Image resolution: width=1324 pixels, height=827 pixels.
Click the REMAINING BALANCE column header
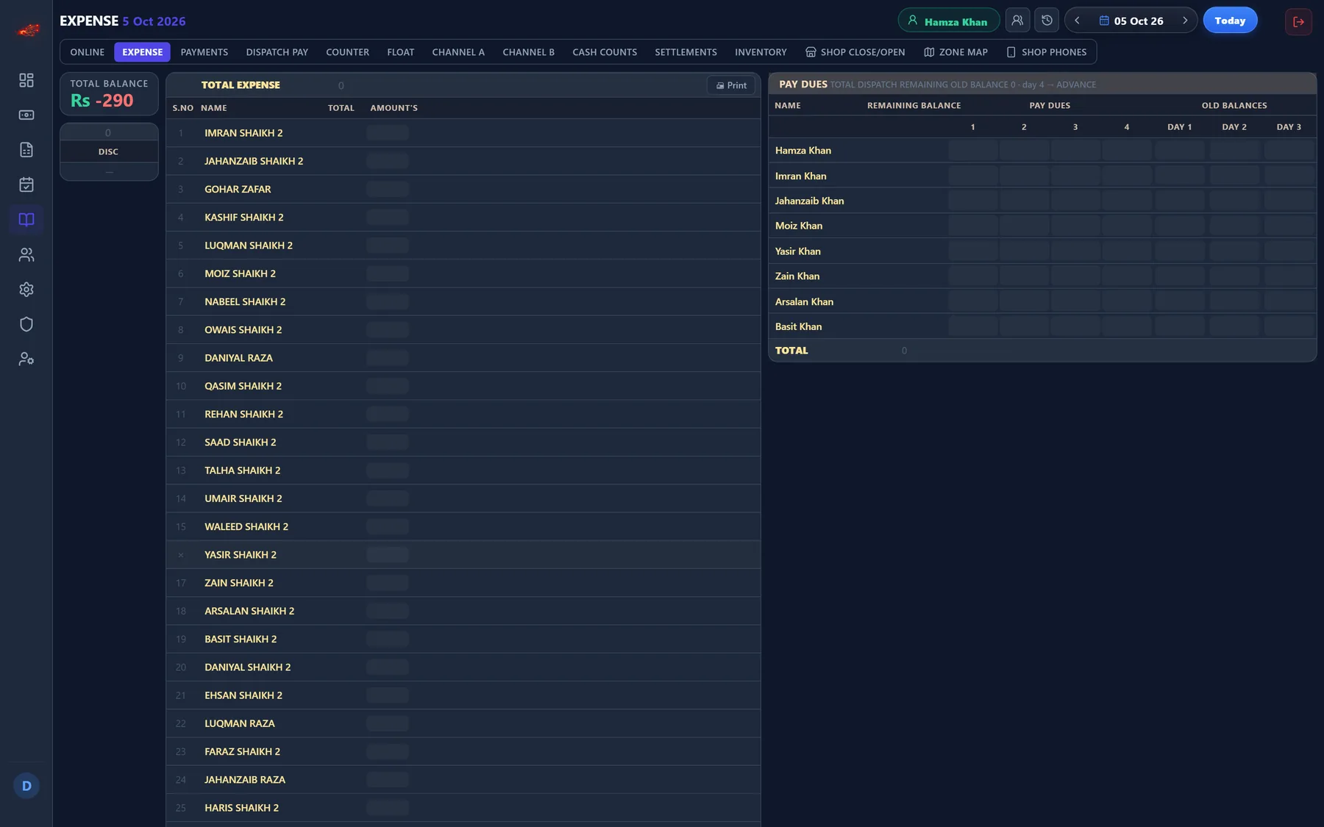[x=914, y=105]
